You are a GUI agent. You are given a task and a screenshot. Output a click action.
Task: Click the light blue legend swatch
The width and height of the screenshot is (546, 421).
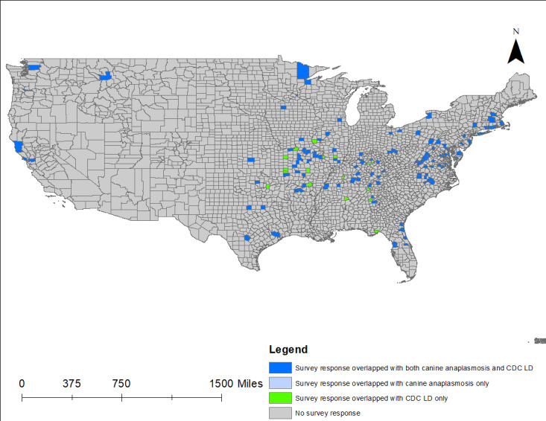click(x=280, y=383)
